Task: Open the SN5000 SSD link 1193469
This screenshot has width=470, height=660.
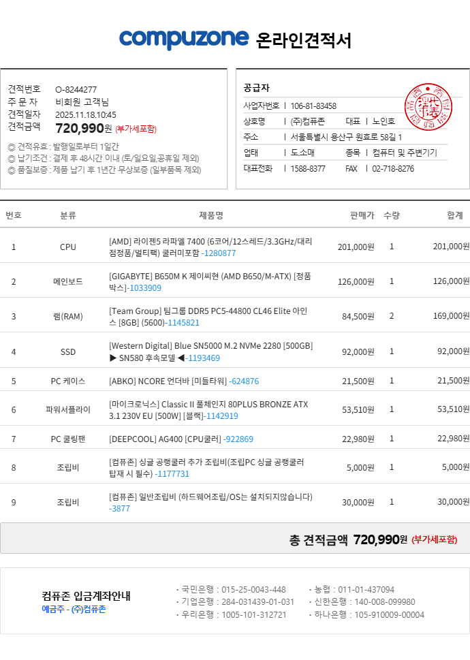Action: tap(203, 358)
